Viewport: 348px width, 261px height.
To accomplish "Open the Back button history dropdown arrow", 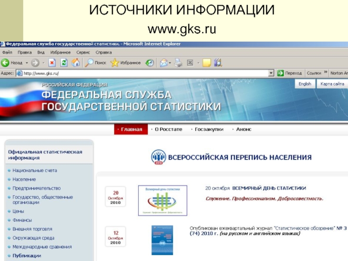I will [27, 63].
